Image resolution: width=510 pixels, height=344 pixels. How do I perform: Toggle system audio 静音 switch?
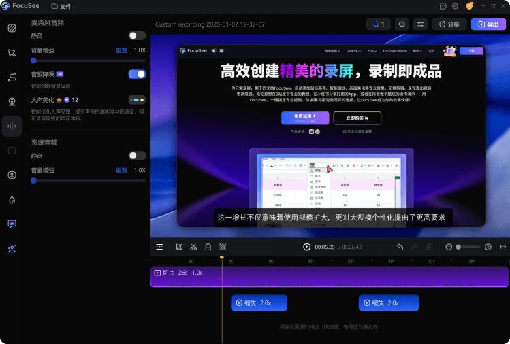[x=137, y=156]
